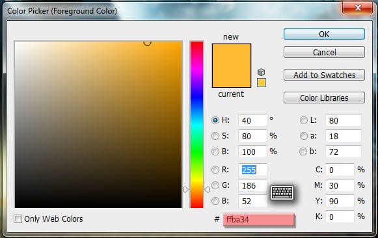Click the G field showing 186

[x=252, y=185]
